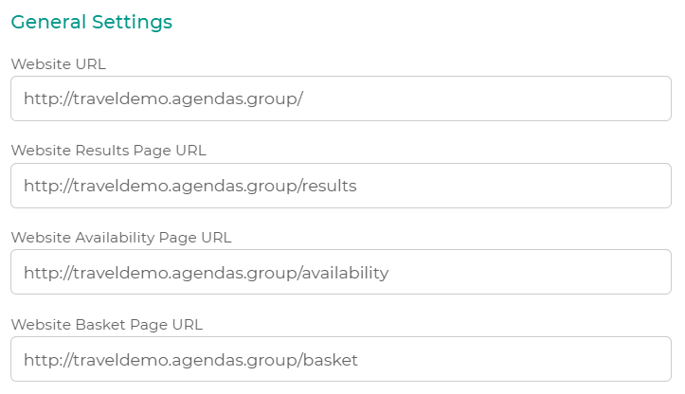The width and height of the screenshot is (685, 394).
Task: Place cursor on the word "results" in the URL
Action: coord(331,186)
